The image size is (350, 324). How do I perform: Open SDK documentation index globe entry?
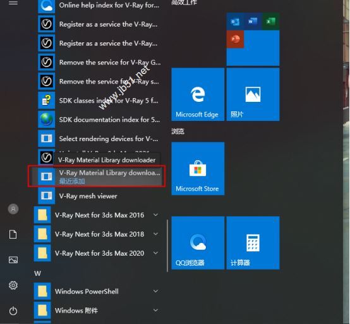click(x=99, y=120)
